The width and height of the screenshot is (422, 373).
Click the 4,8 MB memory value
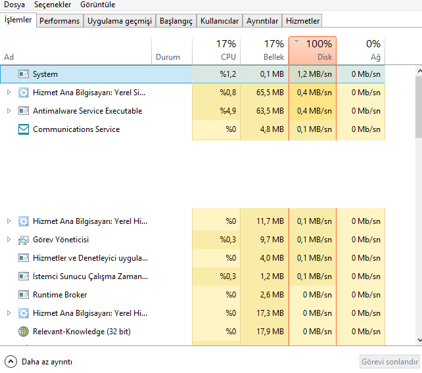coord(272,129)
